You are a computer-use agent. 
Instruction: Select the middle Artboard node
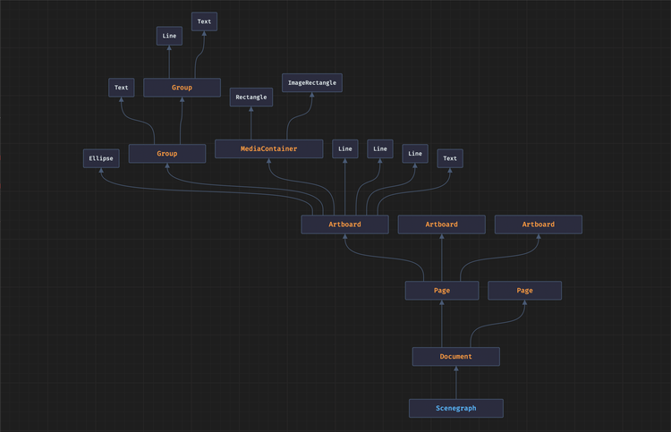click(441, 224)
